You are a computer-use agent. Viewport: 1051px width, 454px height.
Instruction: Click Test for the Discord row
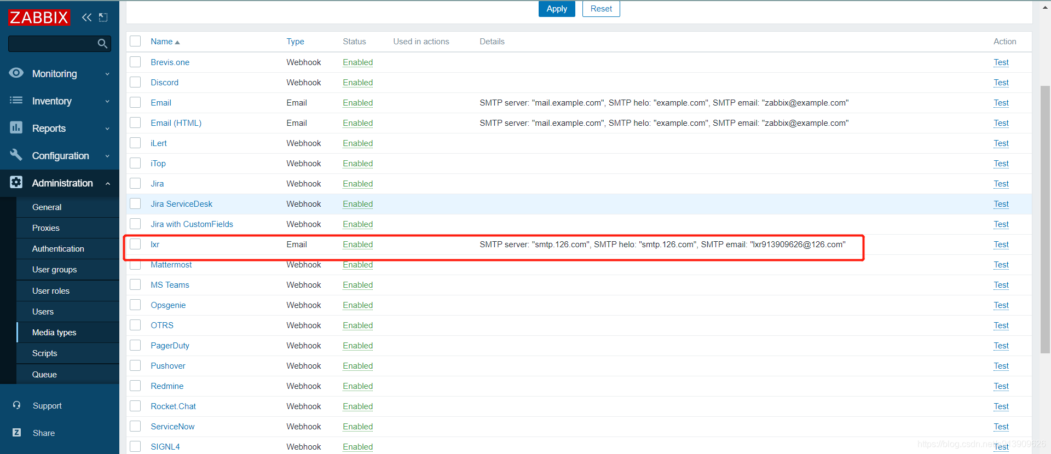pyautogui.click(x=1001, y=82)
